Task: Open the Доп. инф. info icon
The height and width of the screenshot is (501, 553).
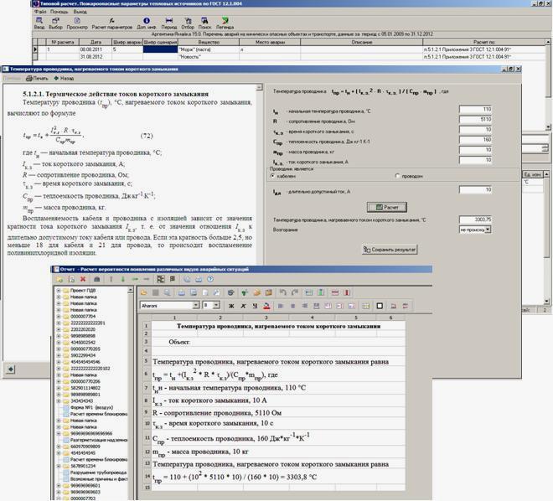Action: [x=147, y=23]
